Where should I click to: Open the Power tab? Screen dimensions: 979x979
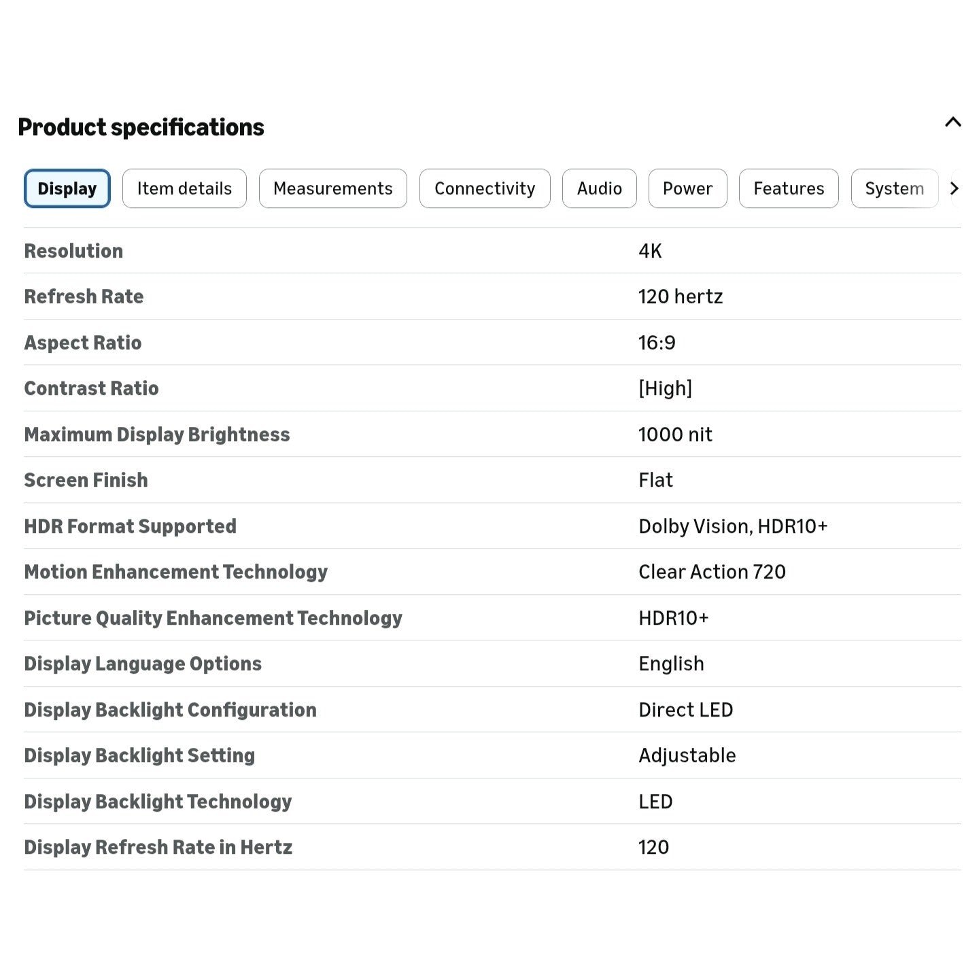coord(688,188)
